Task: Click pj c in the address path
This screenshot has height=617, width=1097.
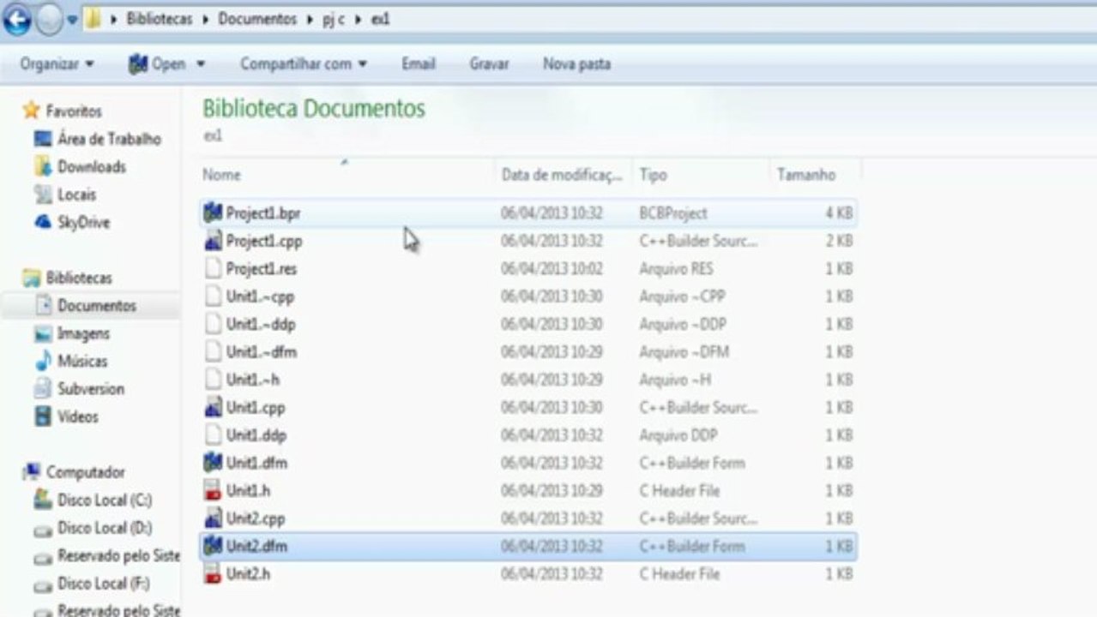Action: (x=334, y=19)
